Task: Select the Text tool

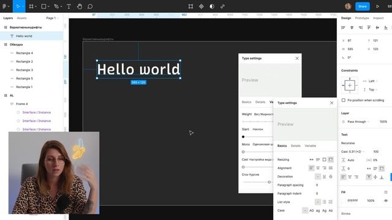Action: [69, 6]
